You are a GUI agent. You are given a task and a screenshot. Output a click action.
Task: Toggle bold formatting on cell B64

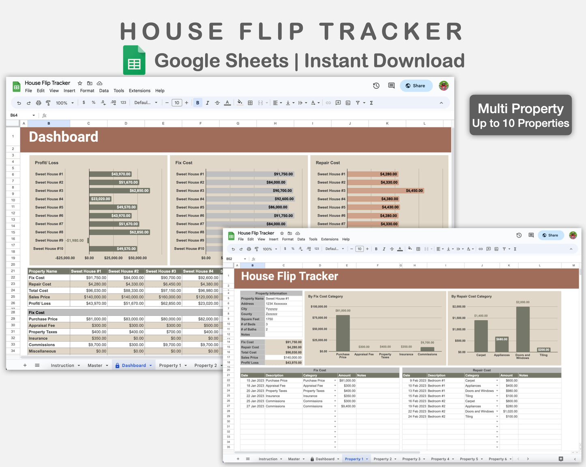click(x=197, y=103)
